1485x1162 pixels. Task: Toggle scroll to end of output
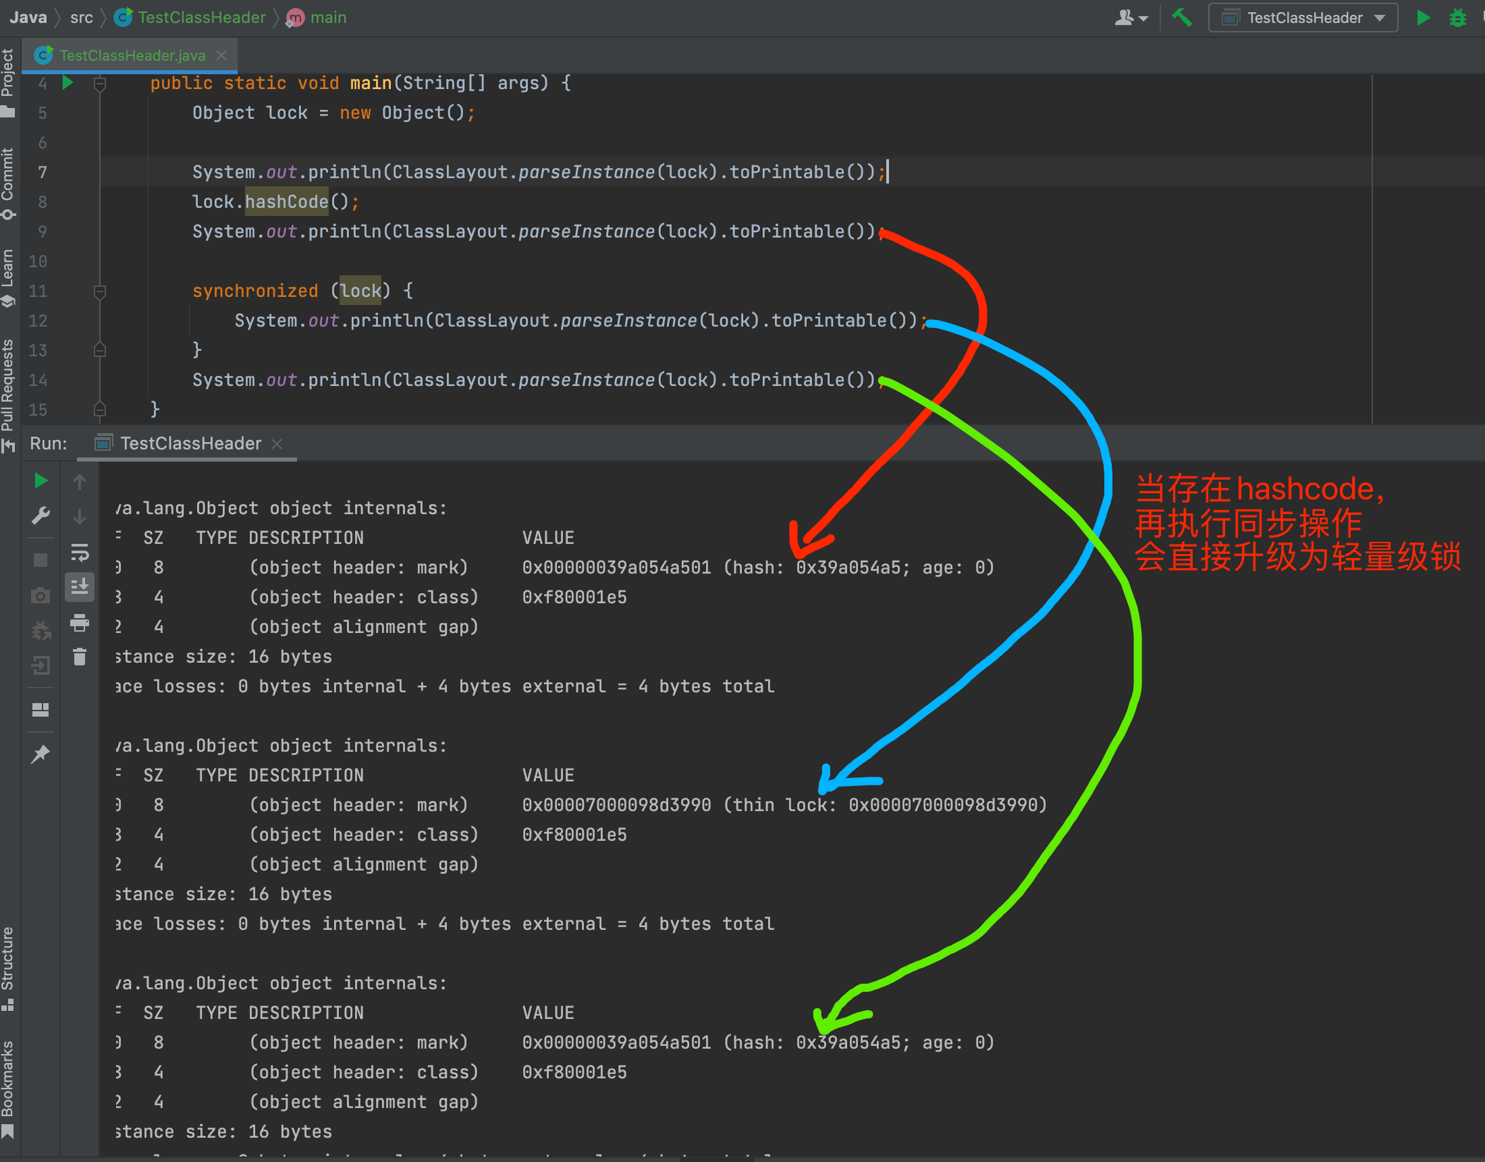80,586
